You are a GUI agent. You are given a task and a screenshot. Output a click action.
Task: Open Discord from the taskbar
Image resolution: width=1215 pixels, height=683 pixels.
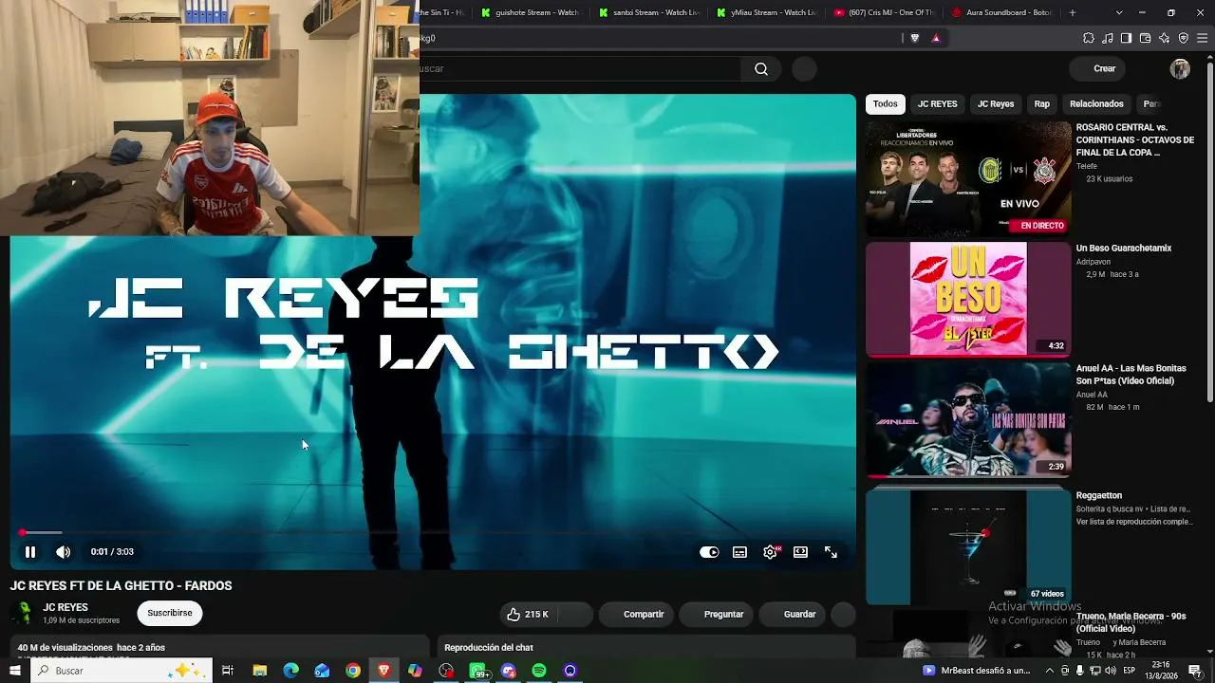point(509,671)
